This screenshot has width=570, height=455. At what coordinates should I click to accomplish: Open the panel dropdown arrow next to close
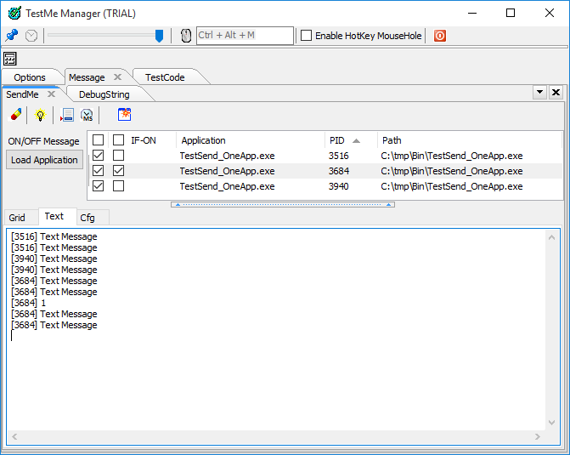(539, 92)
